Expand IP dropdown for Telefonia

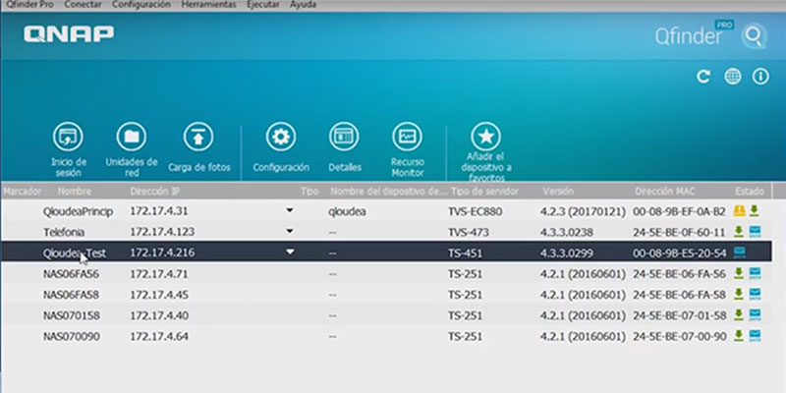tap(290, 231)
